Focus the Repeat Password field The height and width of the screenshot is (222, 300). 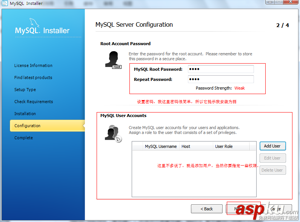(x=221, y=79)
